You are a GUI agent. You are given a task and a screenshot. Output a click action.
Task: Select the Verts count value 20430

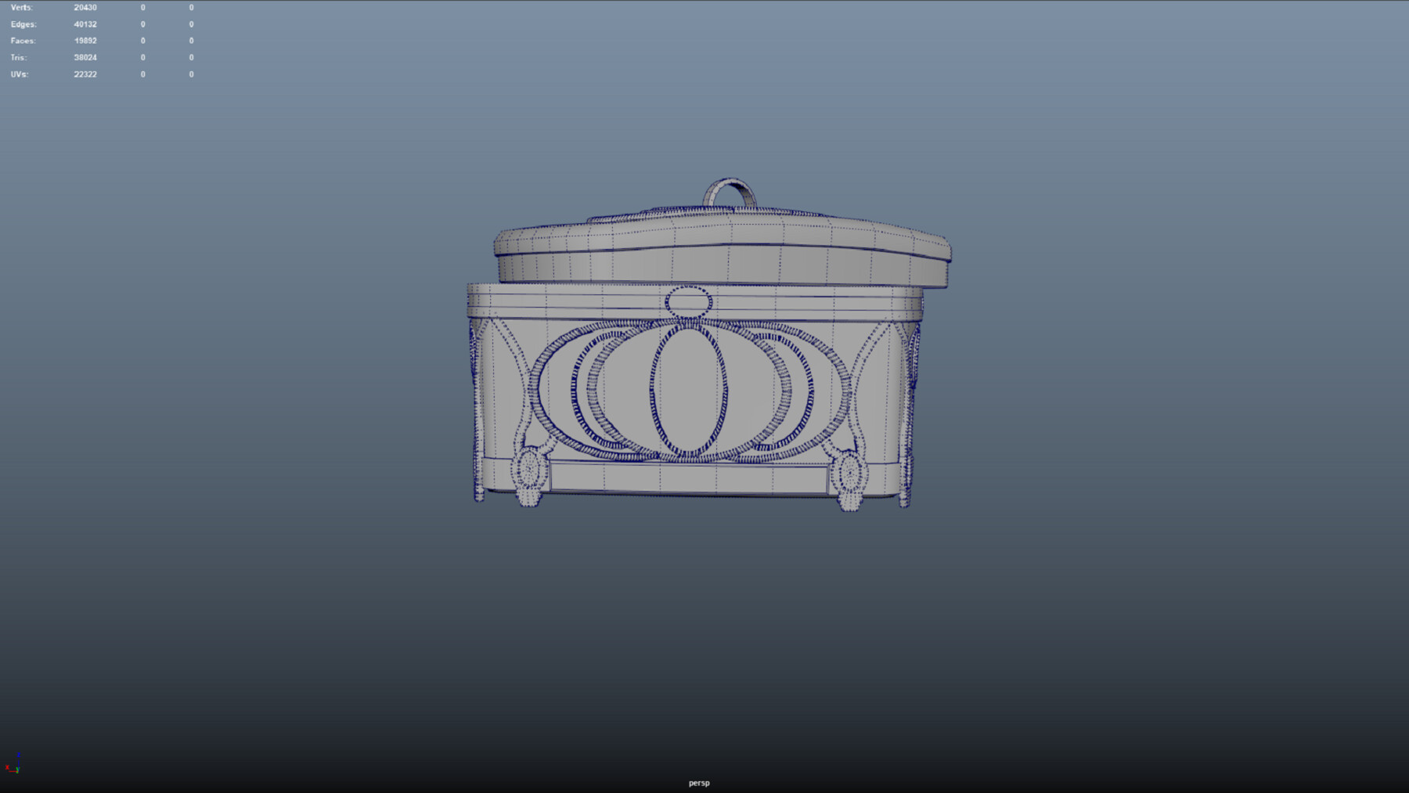point(85,7)
